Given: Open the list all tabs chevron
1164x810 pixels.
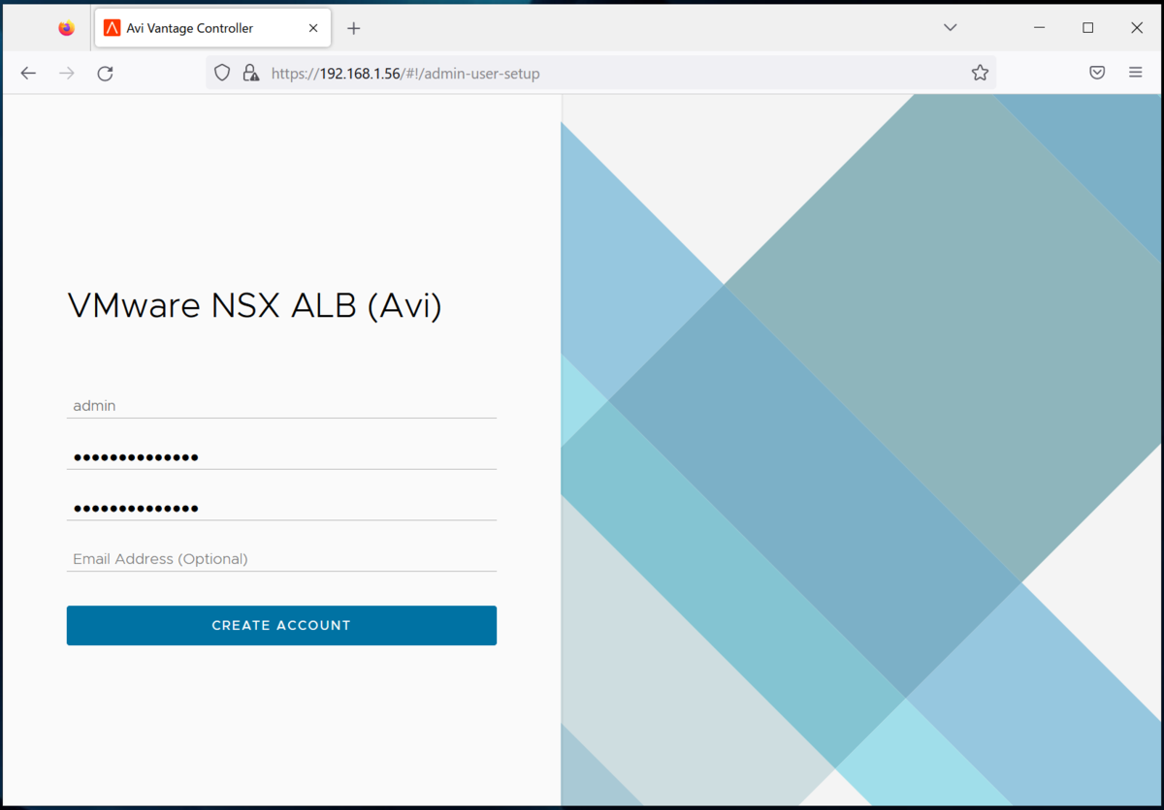Looking at the screenshot, I should point(951,28).
